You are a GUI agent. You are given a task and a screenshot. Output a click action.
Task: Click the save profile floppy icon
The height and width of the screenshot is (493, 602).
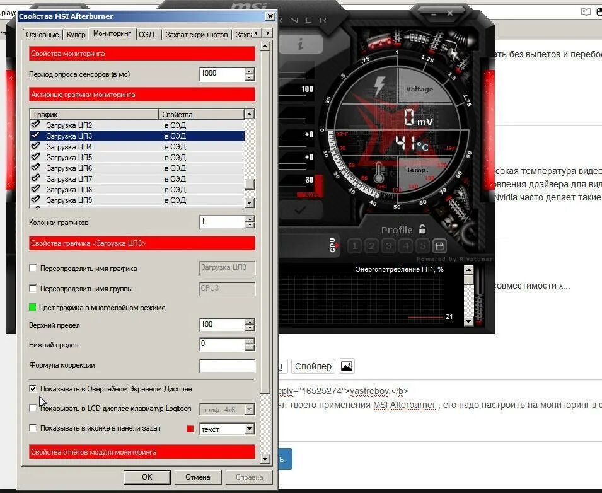point(440,246)
